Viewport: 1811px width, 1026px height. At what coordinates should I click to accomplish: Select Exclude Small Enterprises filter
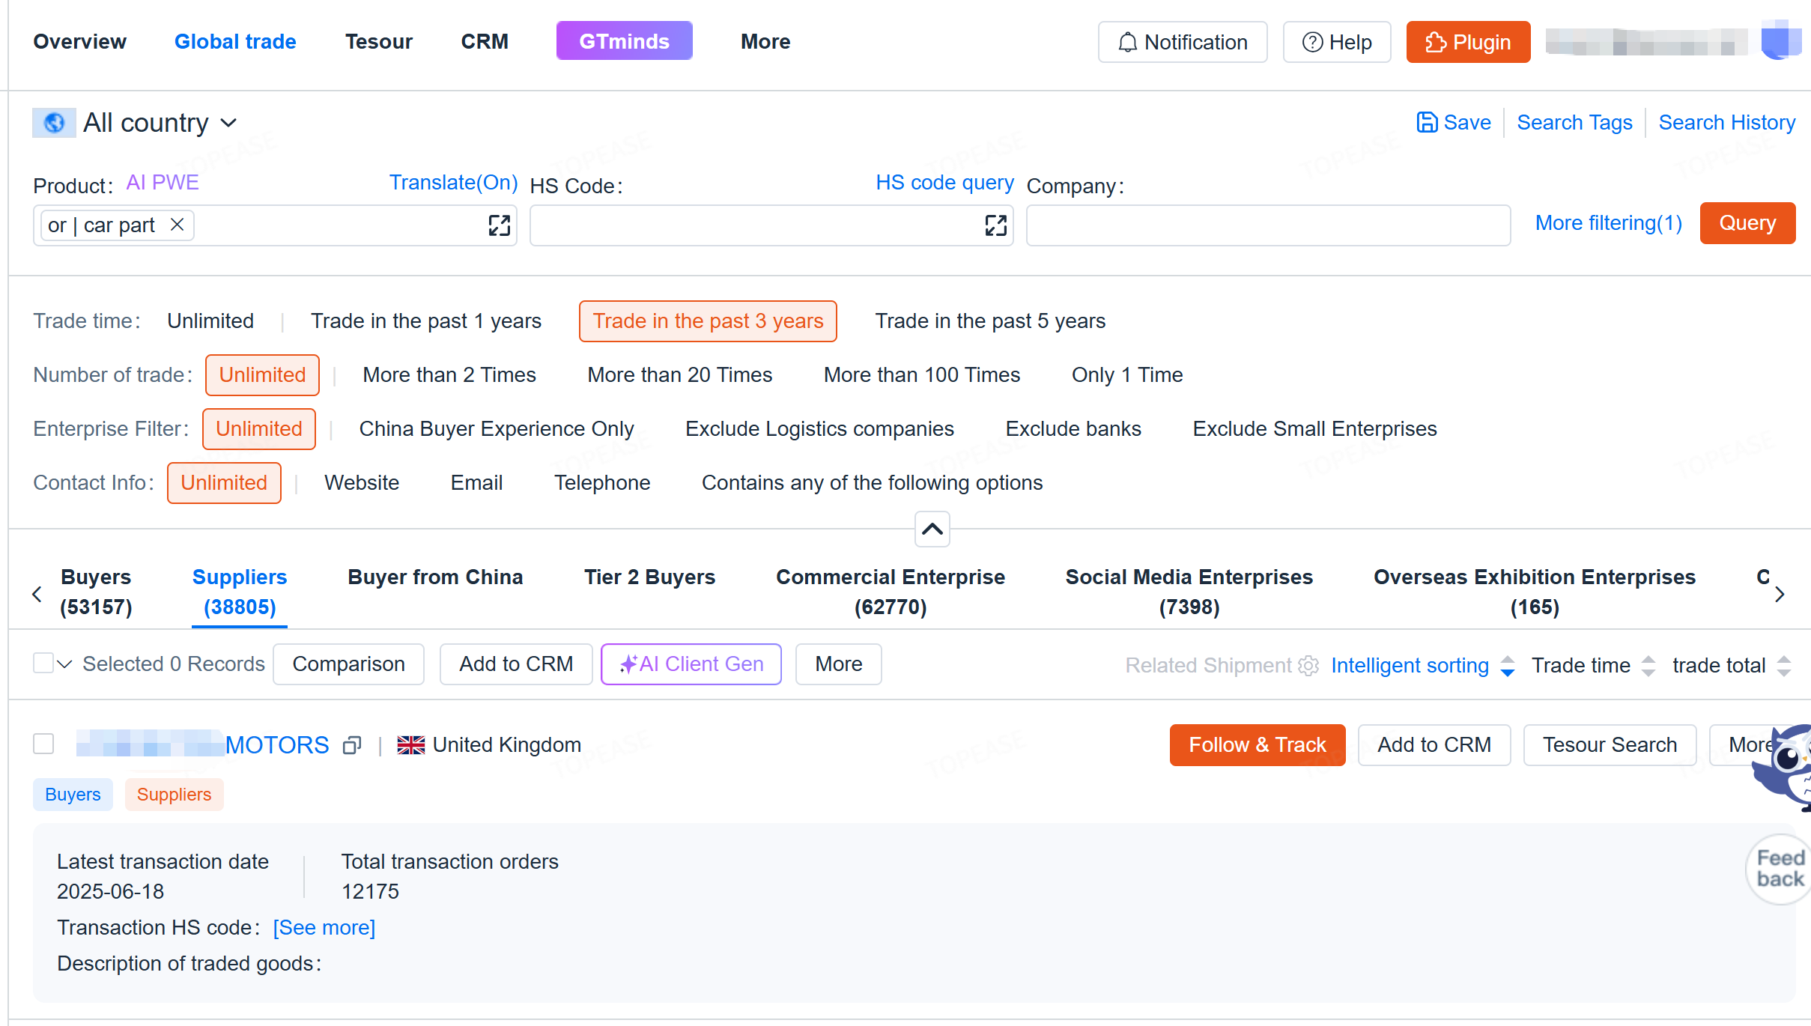click(x=1314, y=428)
